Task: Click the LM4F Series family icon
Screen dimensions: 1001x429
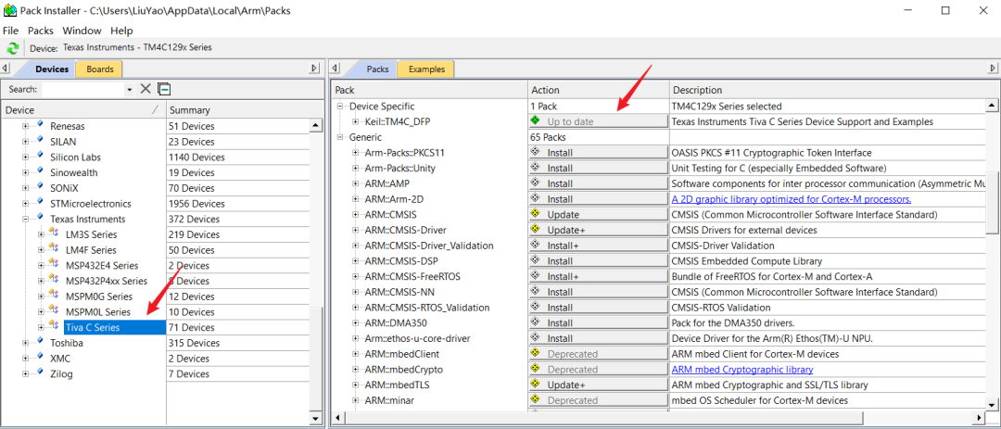Action: 55,249
